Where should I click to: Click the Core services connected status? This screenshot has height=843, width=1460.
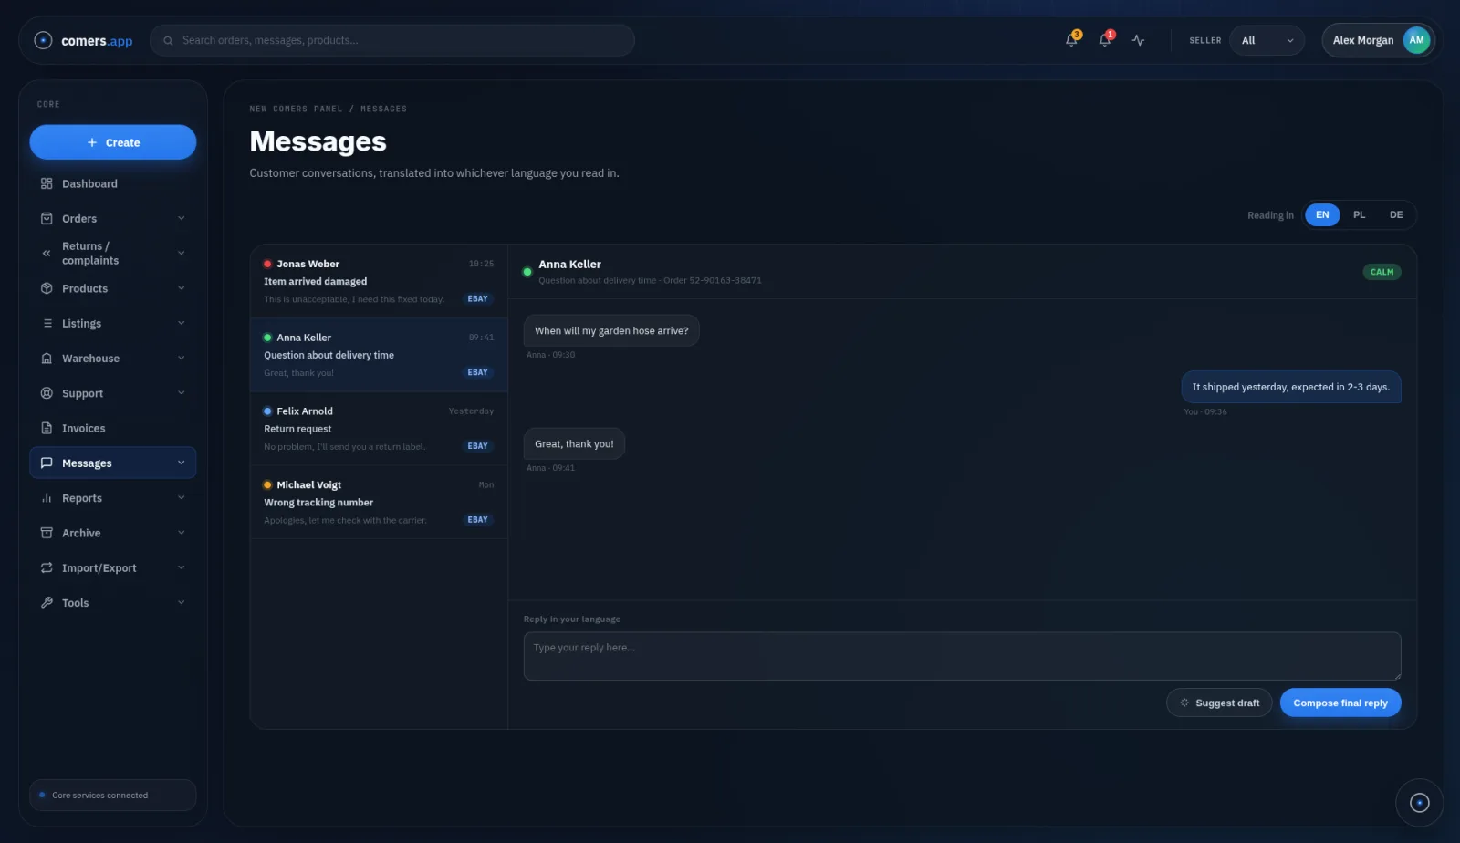point(113,795)
